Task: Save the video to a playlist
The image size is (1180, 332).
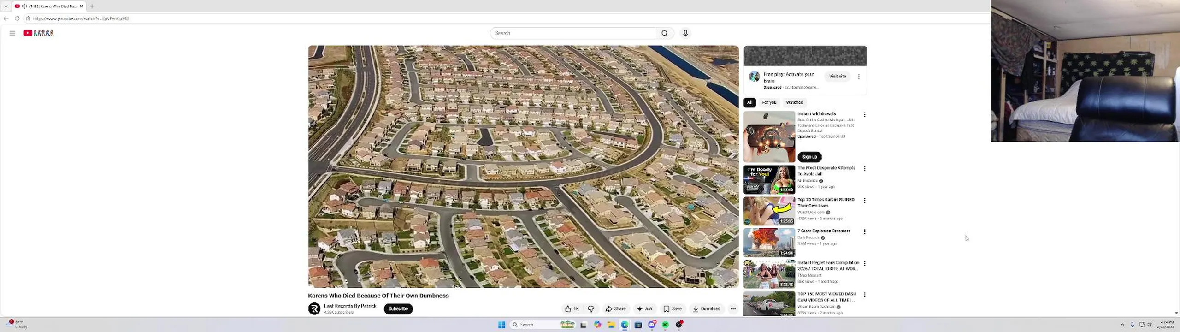Action: [x=673, y=309]
